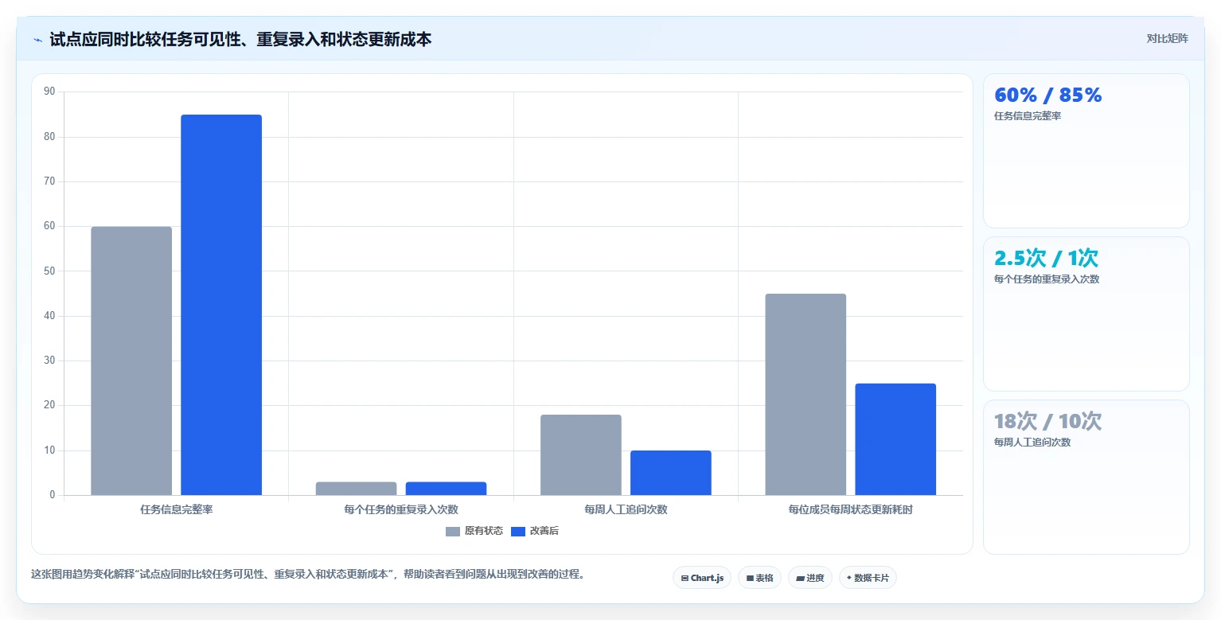
Task: Select the gray bar for 每位成员每周状态更新耗时
Action: tap(806, 394)
